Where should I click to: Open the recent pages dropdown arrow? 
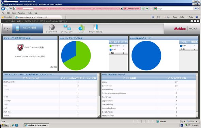coord(11,9)
